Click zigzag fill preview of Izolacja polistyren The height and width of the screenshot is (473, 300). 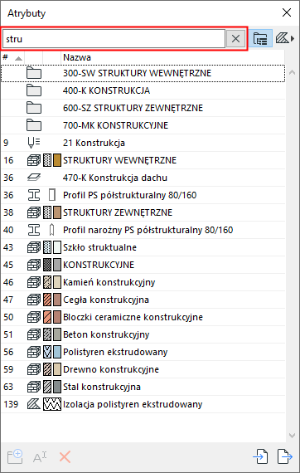pyautogui.click(x=52, y=404)
